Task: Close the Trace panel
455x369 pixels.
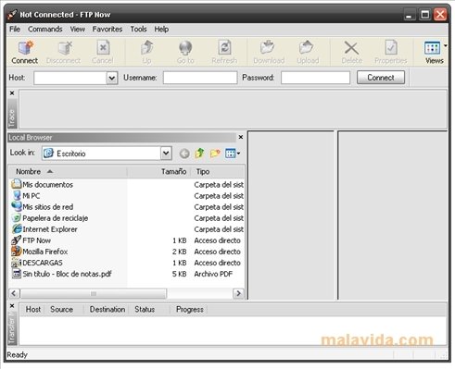Action: click(x=12, y=92)
